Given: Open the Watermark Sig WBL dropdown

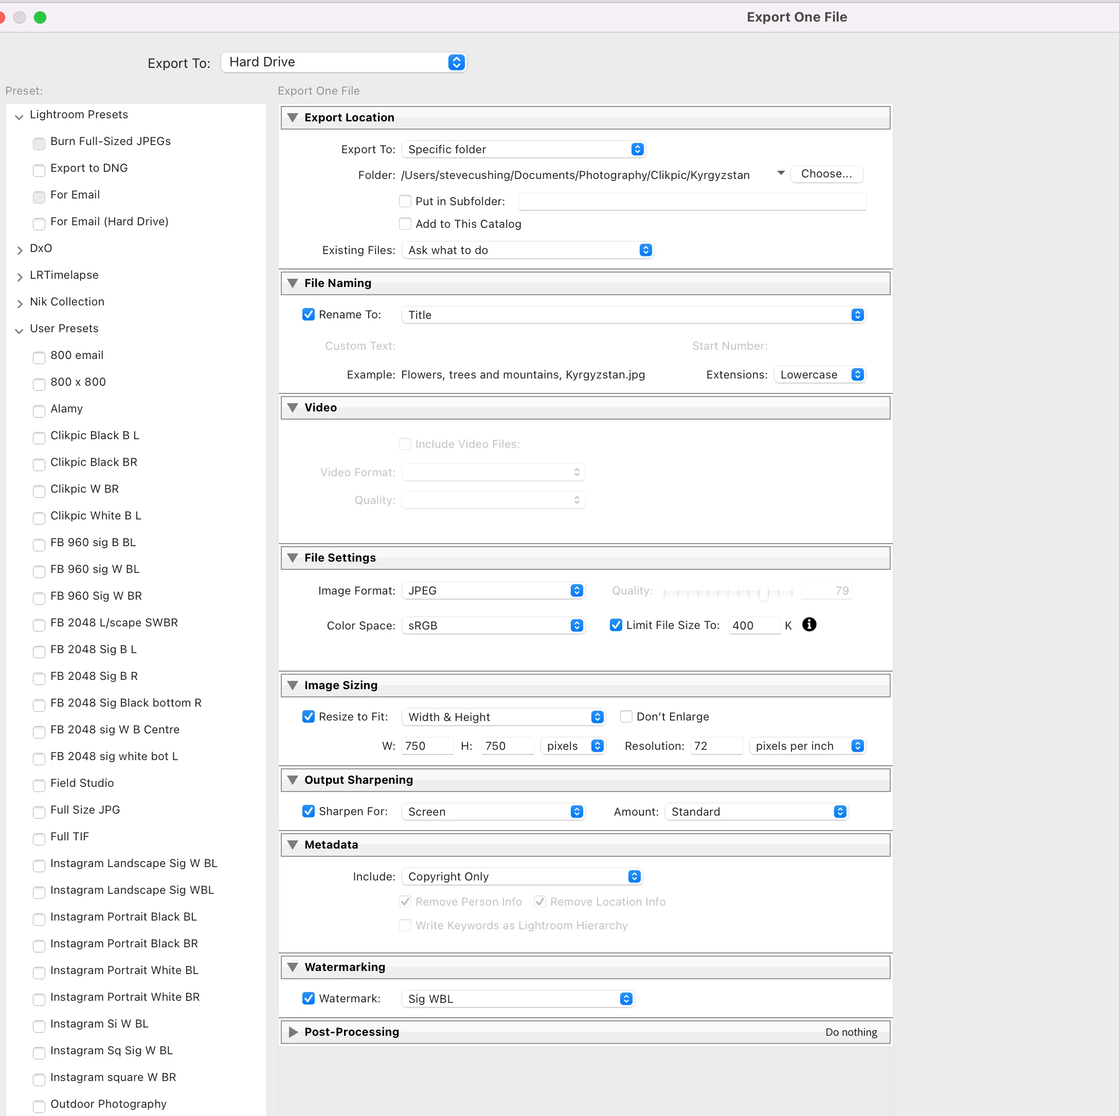Looking at the screenshot, I should pyautogui.click(x=518, y=998).
